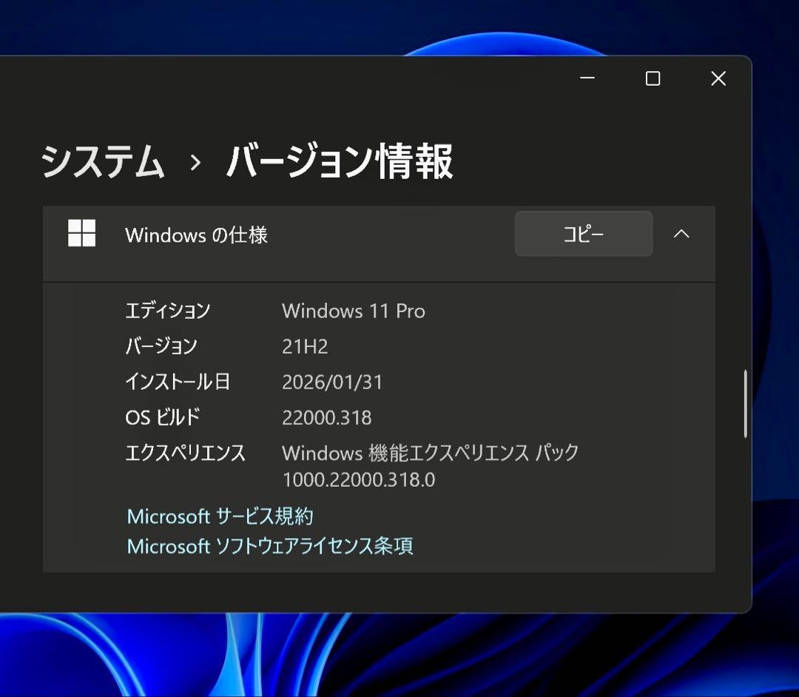
Task: Click the バージョン情報 page title
Action: tap(340, 161)
